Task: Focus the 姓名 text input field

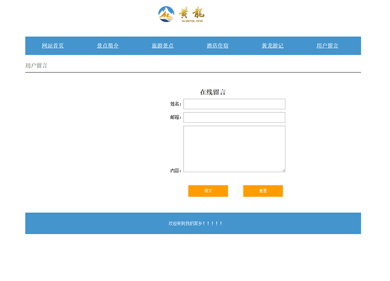Action: tap(234, 104)
